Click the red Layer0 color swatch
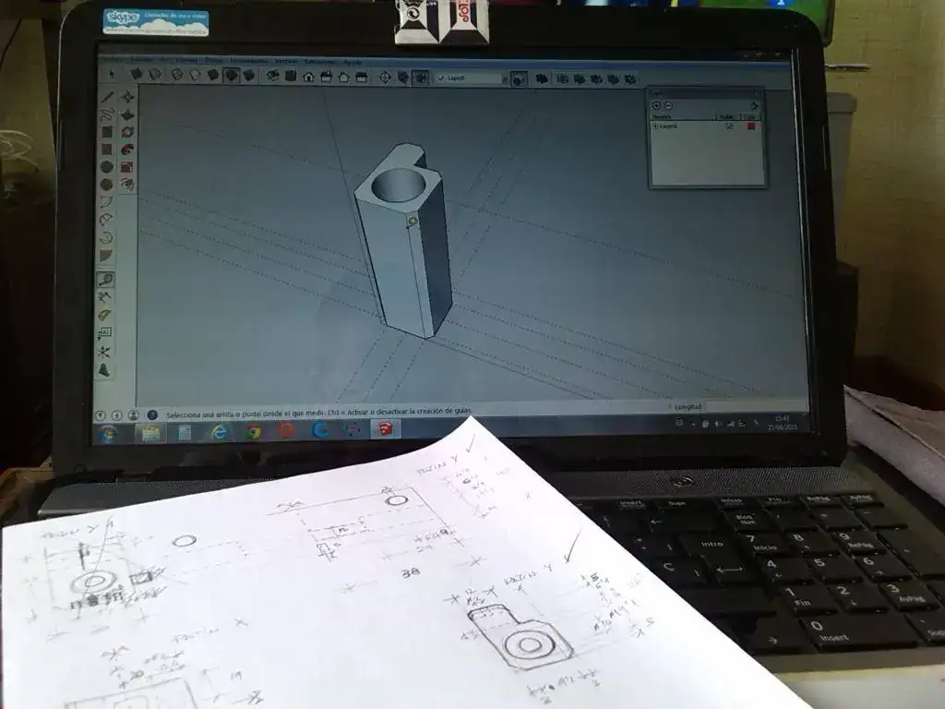945x709 pixels. tap(751, 126)
